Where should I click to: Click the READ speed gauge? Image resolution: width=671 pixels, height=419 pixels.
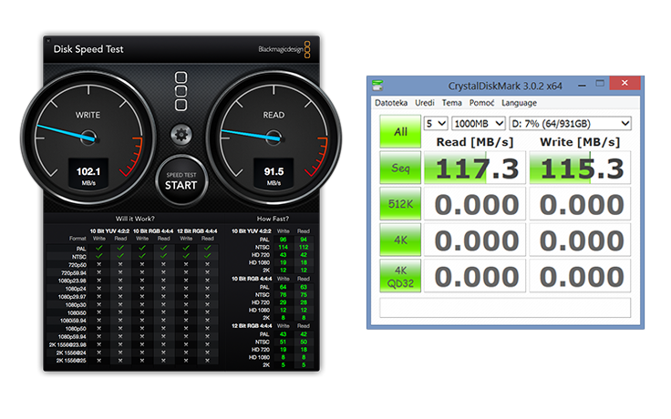click(x=274, y=138)
